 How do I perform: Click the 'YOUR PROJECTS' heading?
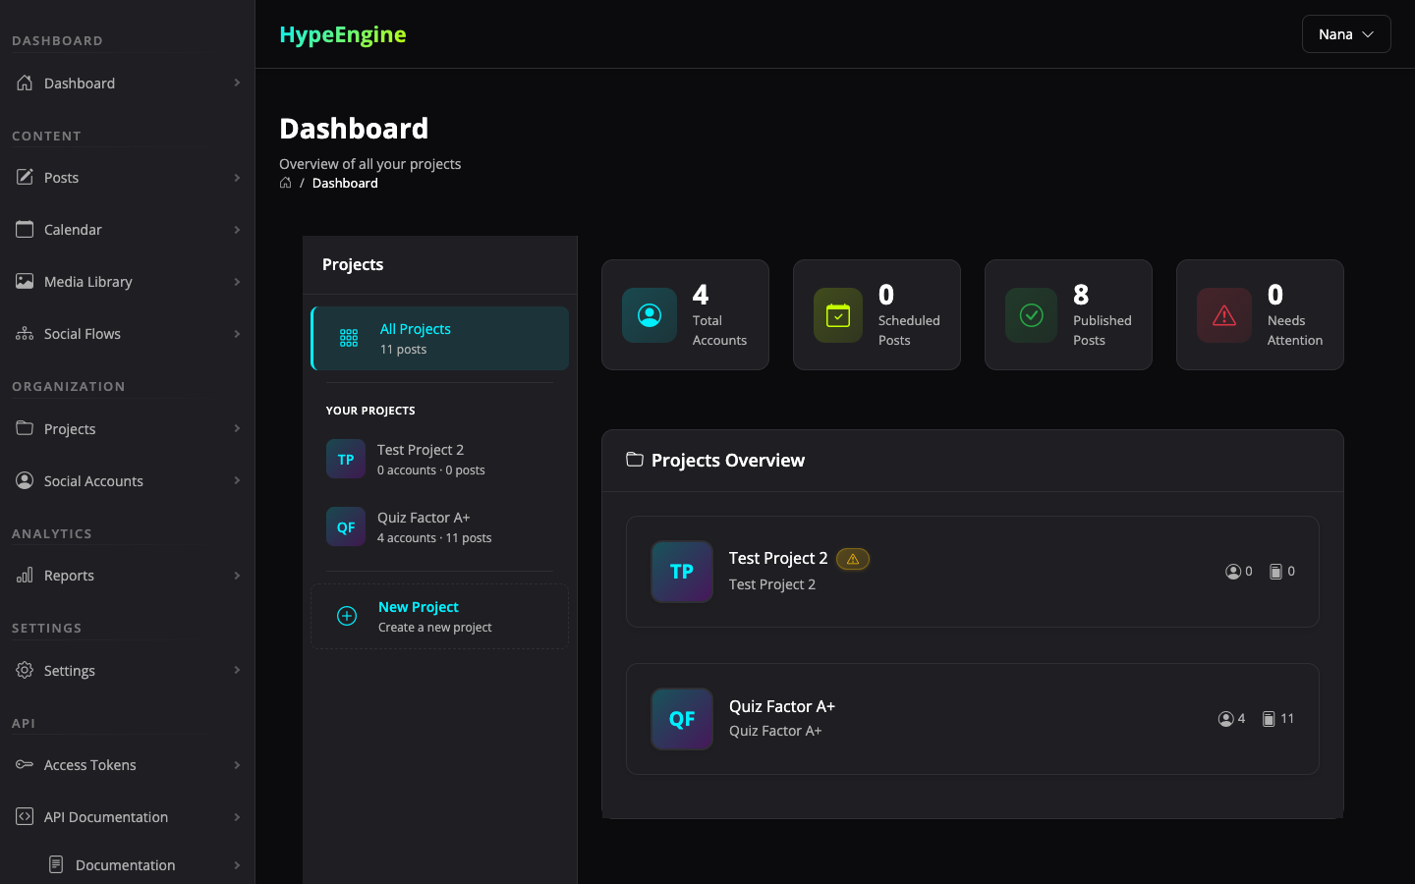[x=370, y=411]
